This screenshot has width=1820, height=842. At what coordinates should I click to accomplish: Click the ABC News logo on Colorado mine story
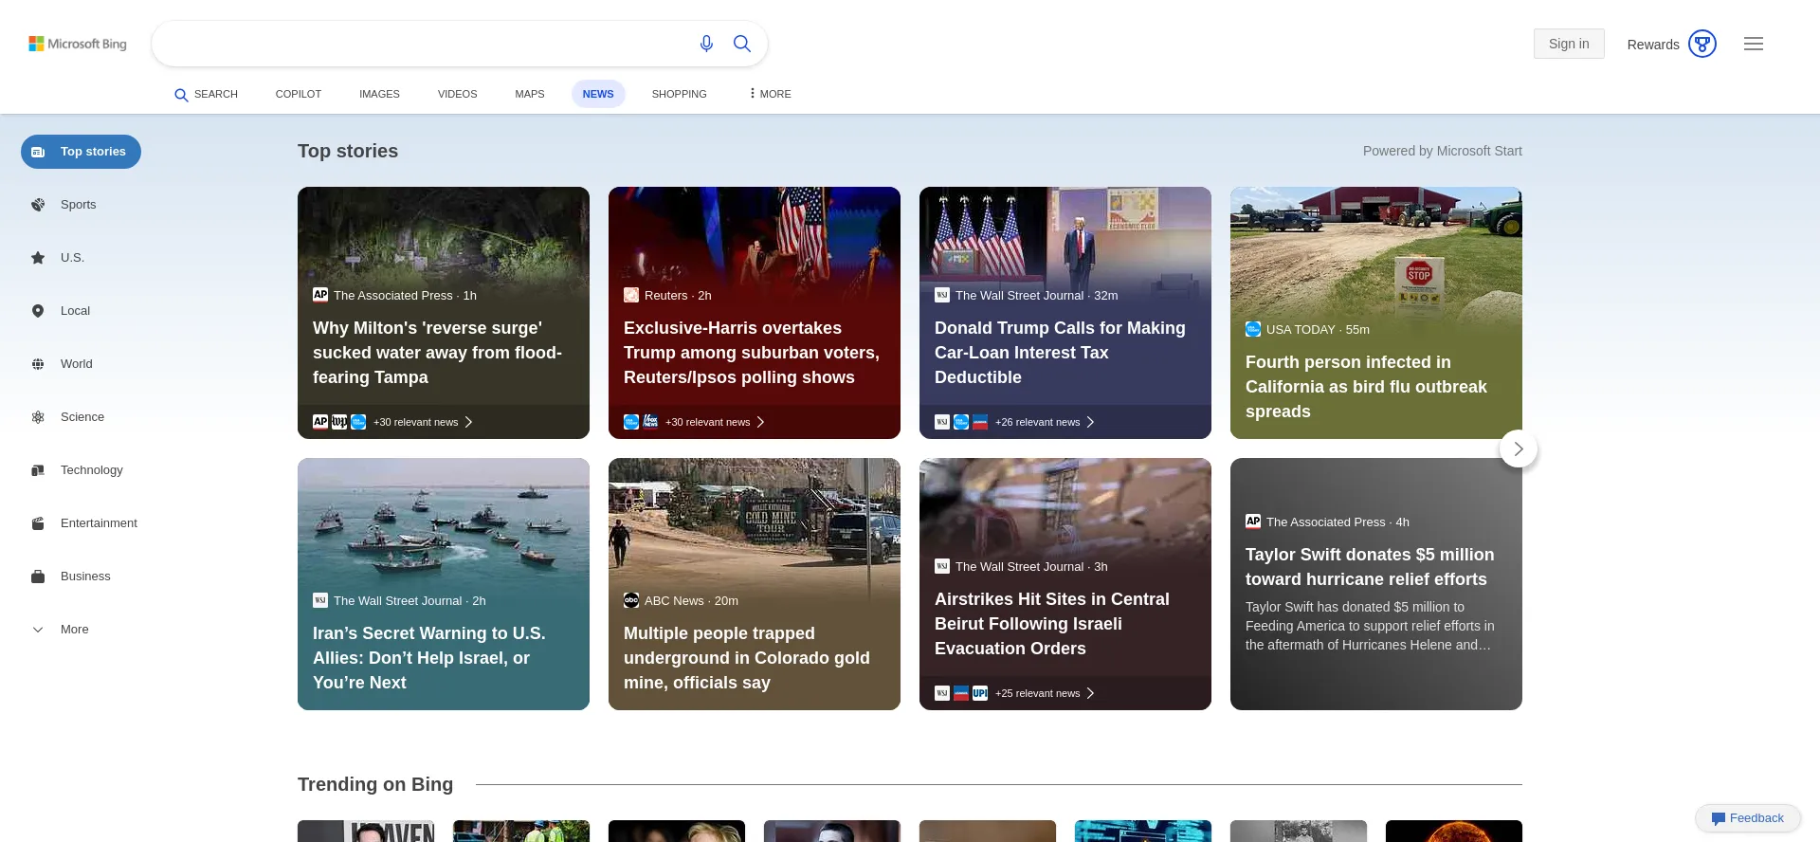coord(631,600)
